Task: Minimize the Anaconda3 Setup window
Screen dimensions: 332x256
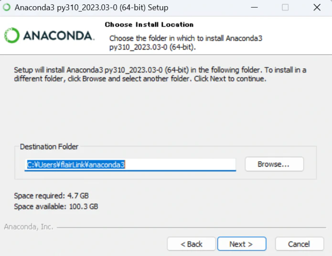Action: (x=254, y=8)
